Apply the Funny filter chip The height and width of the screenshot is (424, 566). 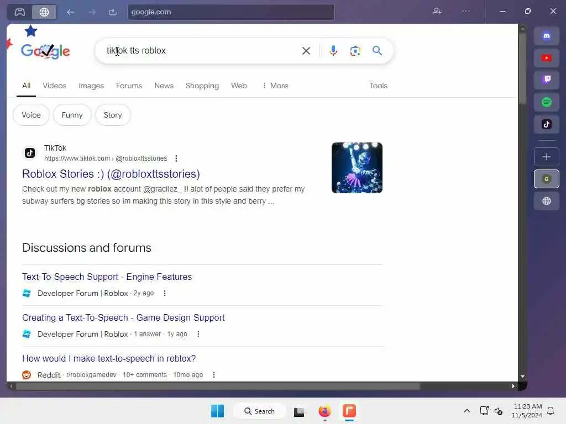pos(72,115)
